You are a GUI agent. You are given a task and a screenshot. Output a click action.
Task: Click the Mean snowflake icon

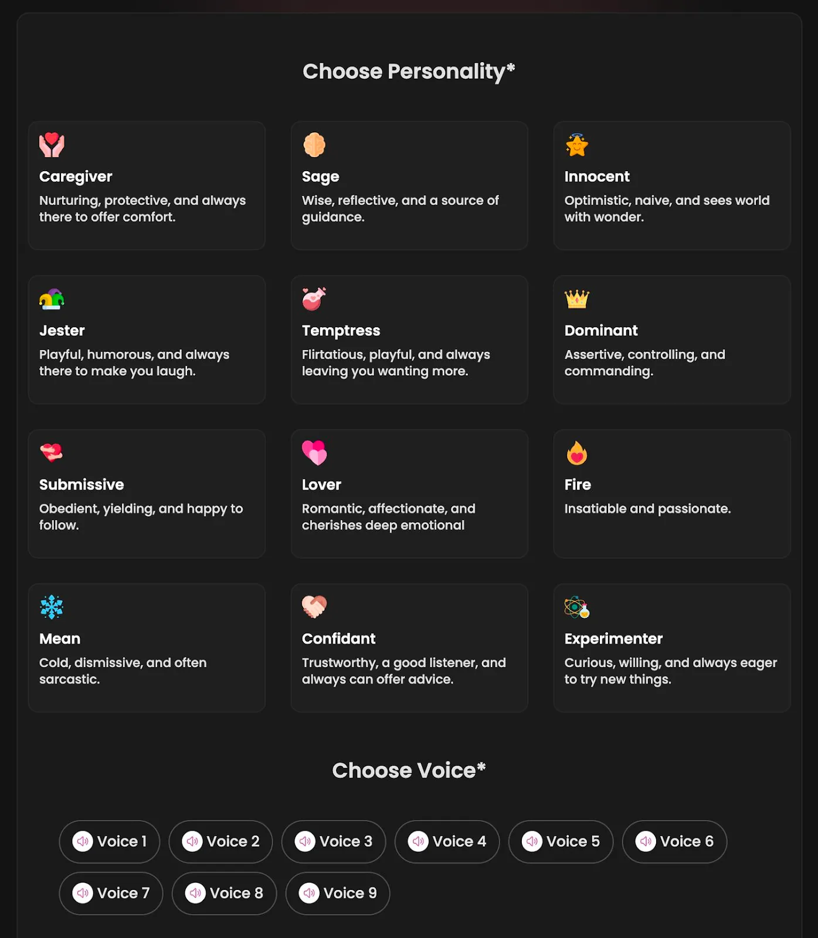coord(52,607)
